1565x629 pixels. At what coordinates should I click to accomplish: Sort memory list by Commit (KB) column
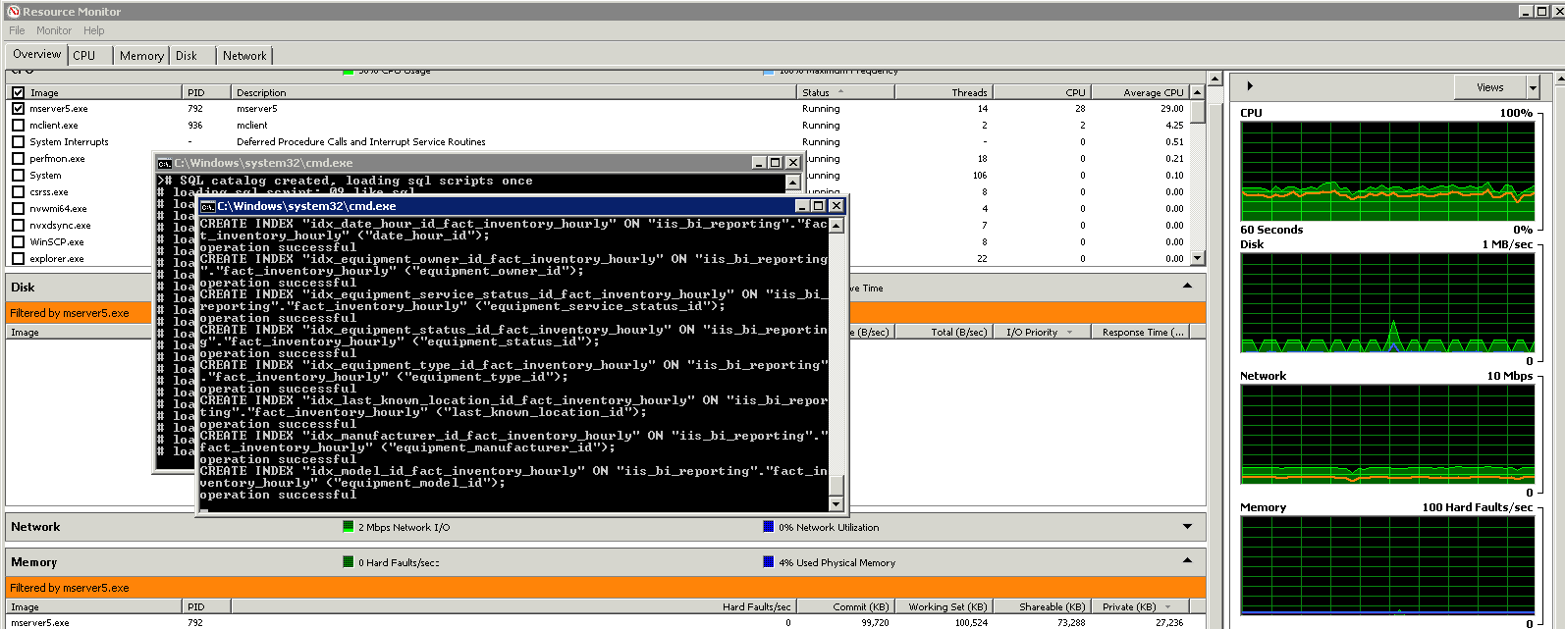click(x=845, y=607)
